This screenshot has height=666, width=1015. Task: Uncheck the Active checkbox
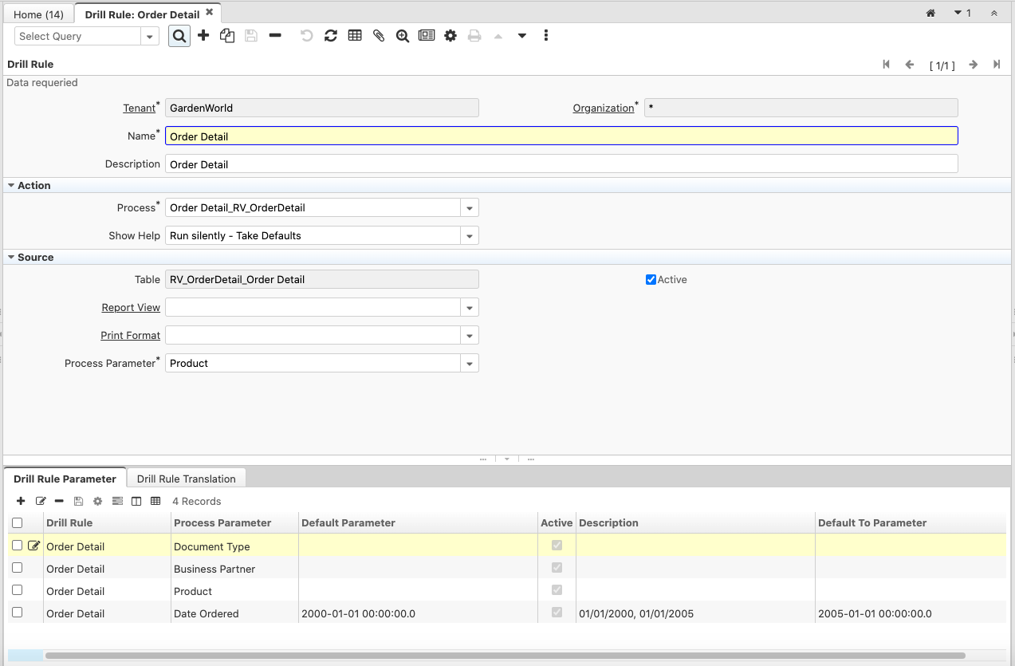(651, 280)
